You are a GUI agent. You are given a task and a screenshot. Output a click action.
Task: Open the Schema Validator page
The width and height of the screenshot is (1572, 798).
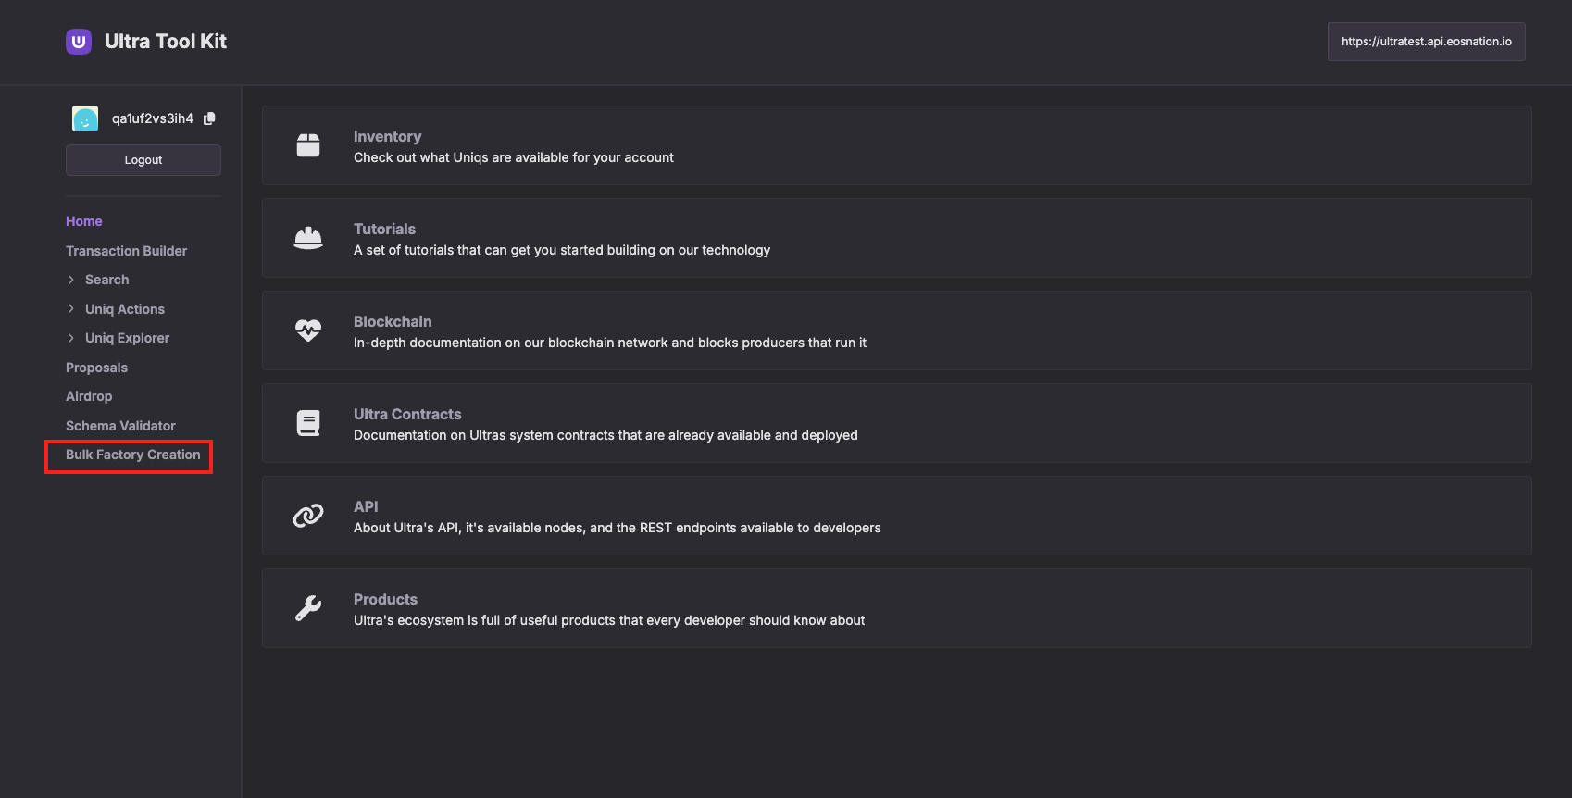(120, 426)
